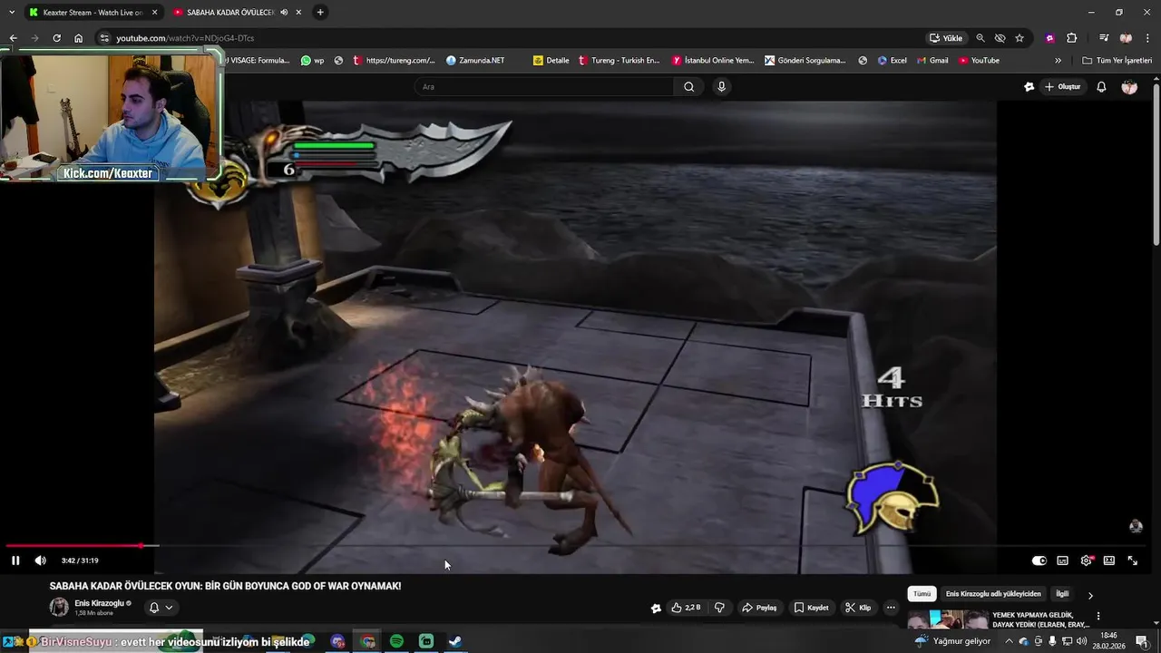Switch to the Keaxter Stream tab

coord(93,13)
